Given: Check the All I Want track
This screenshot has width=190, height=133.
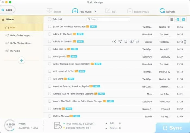Looking at the screenshot, I should tap(50, 79).
